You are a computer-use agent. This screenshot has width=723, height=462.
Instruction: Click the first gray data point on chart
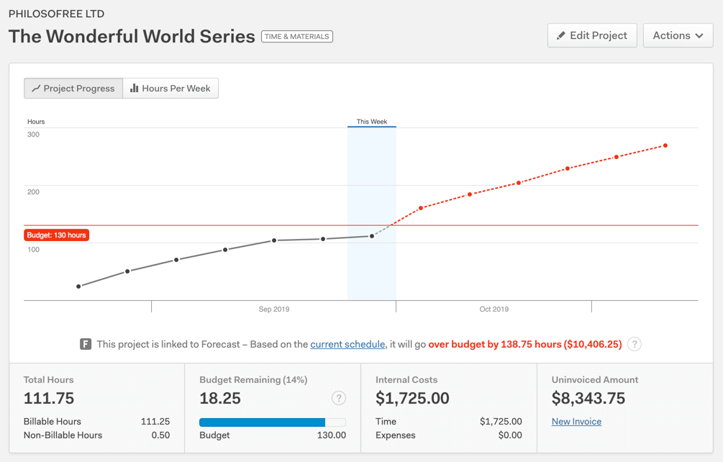(x=79, y=286)
